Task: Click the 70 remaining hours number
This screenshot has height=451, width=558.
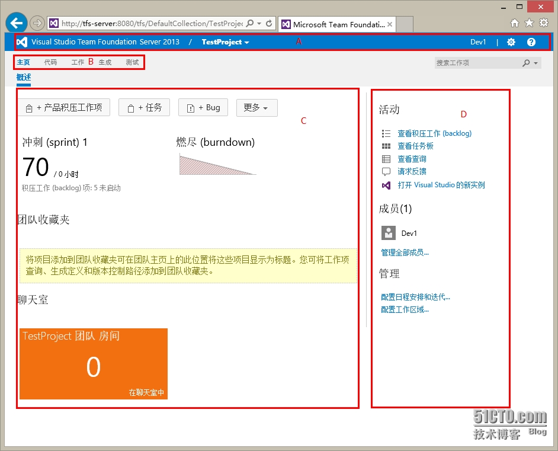Action: 35,167
